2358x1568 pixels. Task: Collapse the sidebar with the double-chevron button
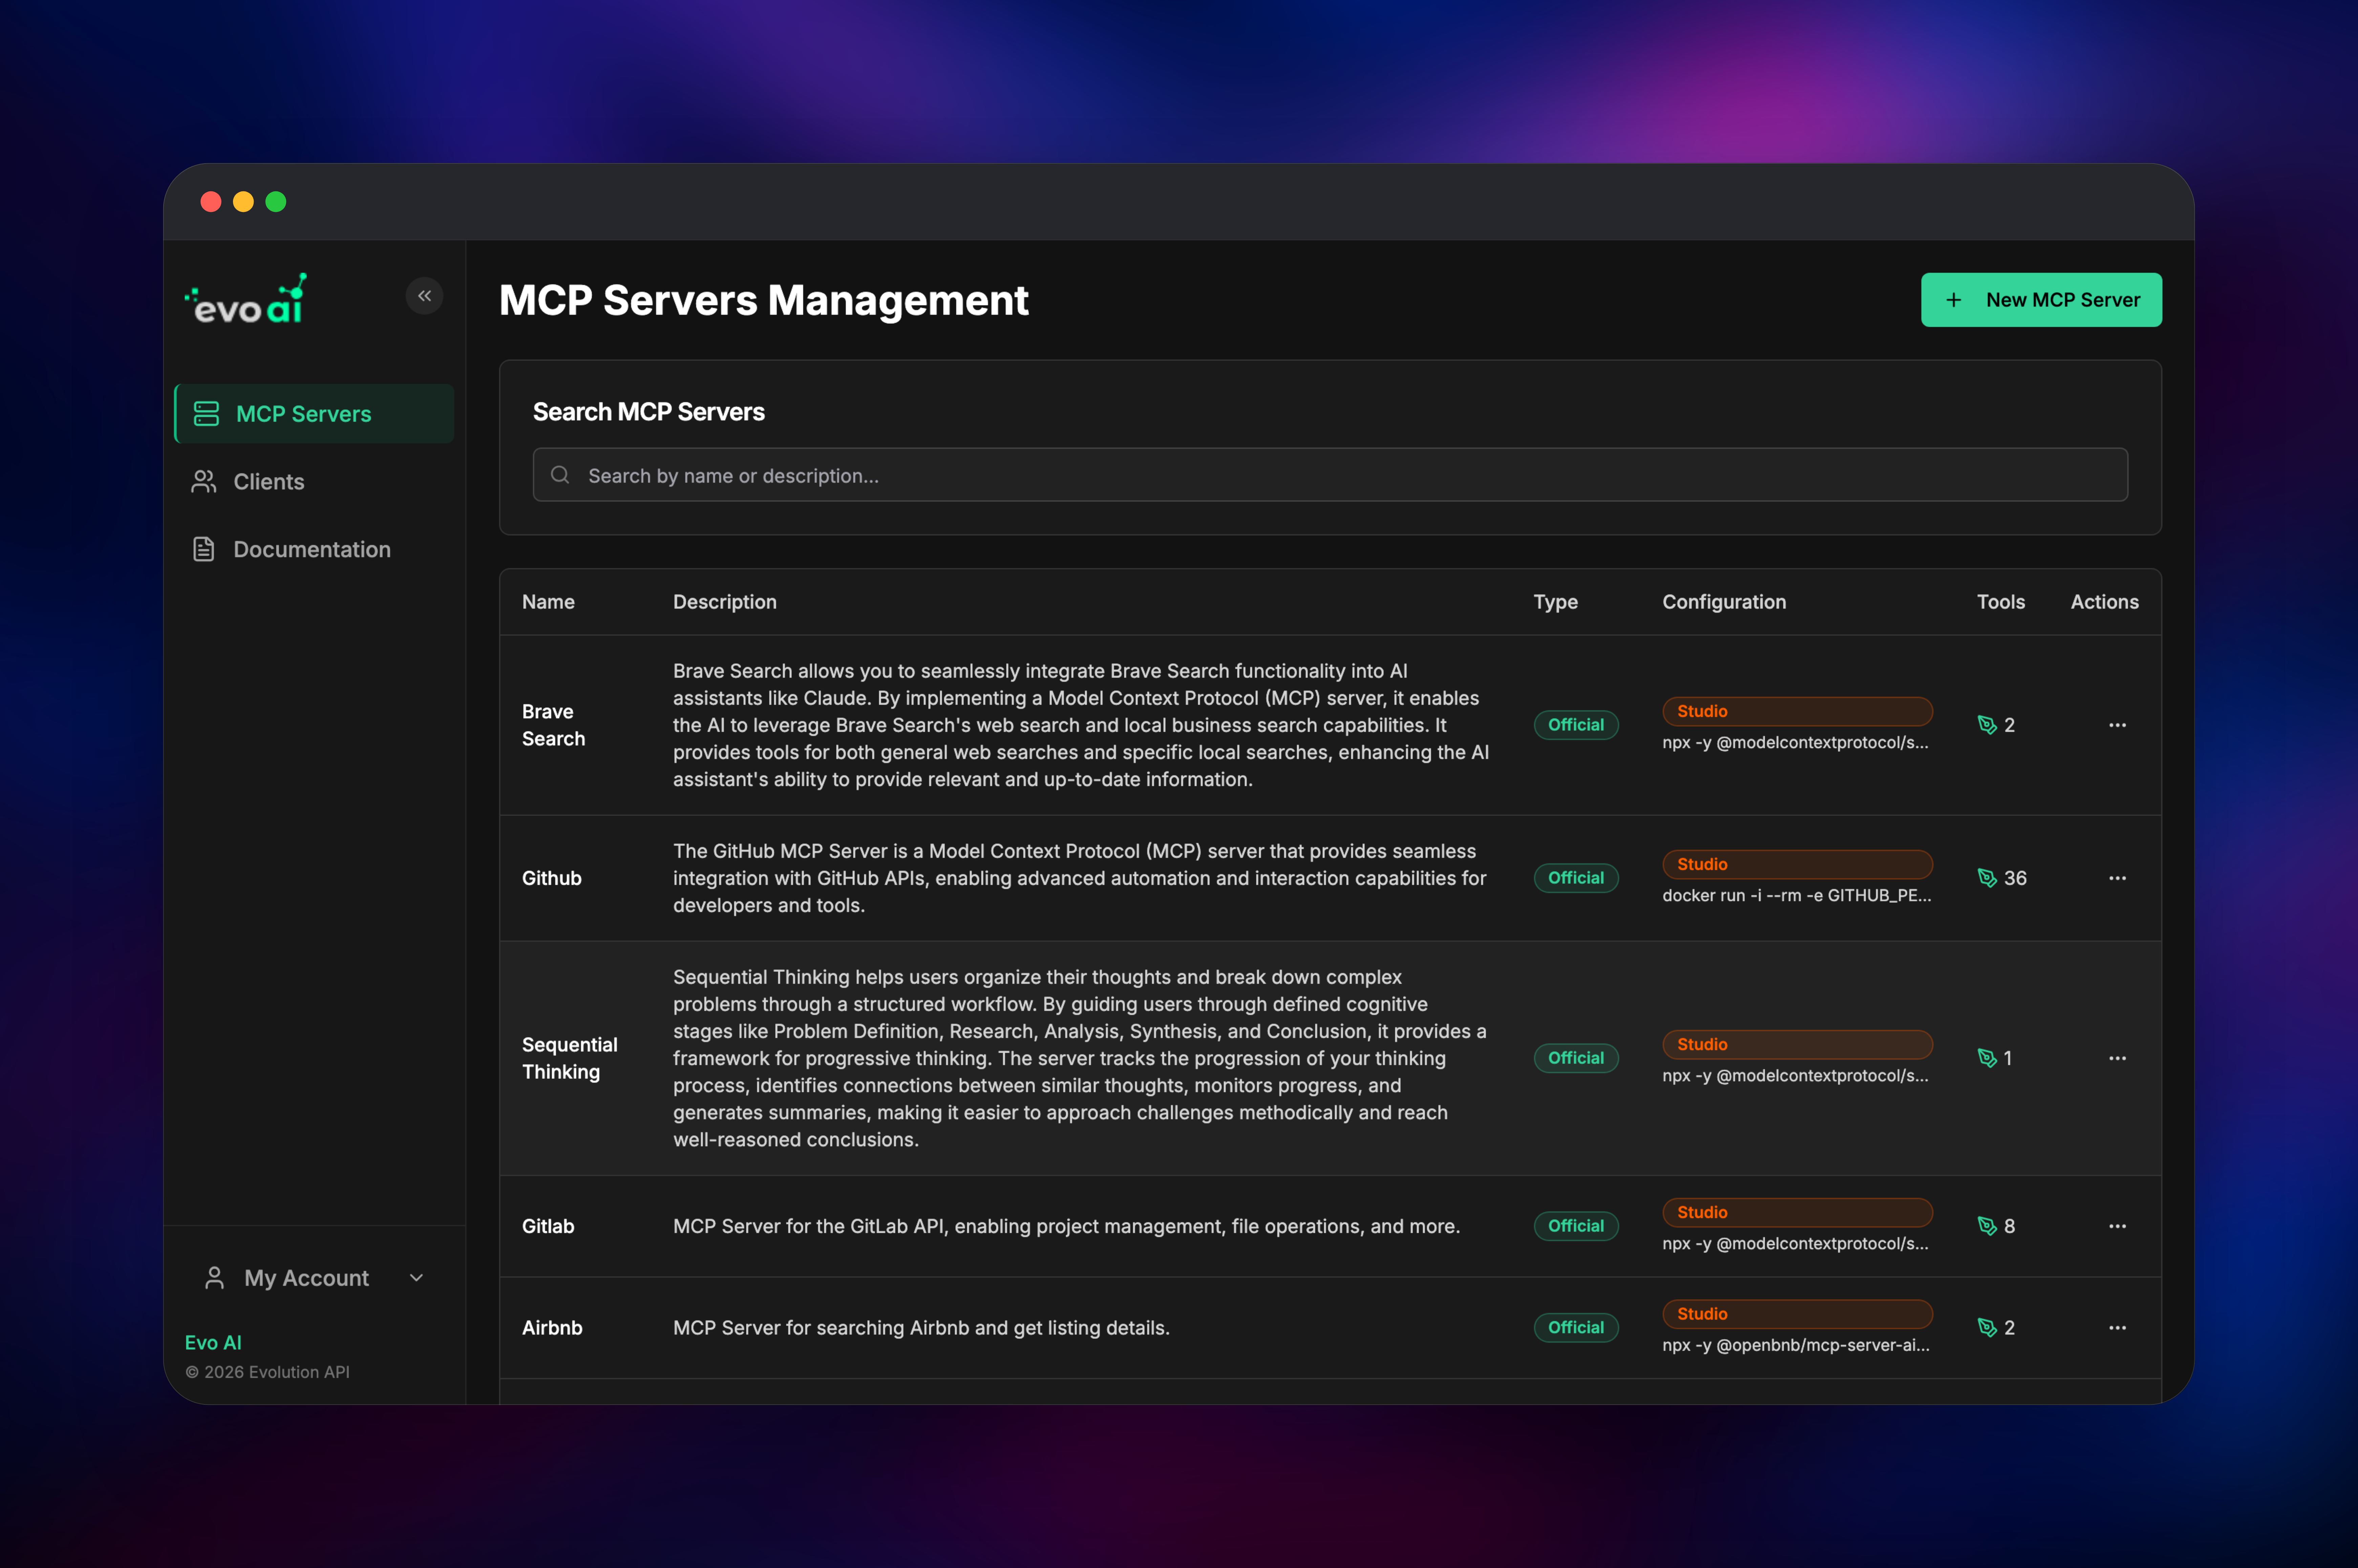424,296
